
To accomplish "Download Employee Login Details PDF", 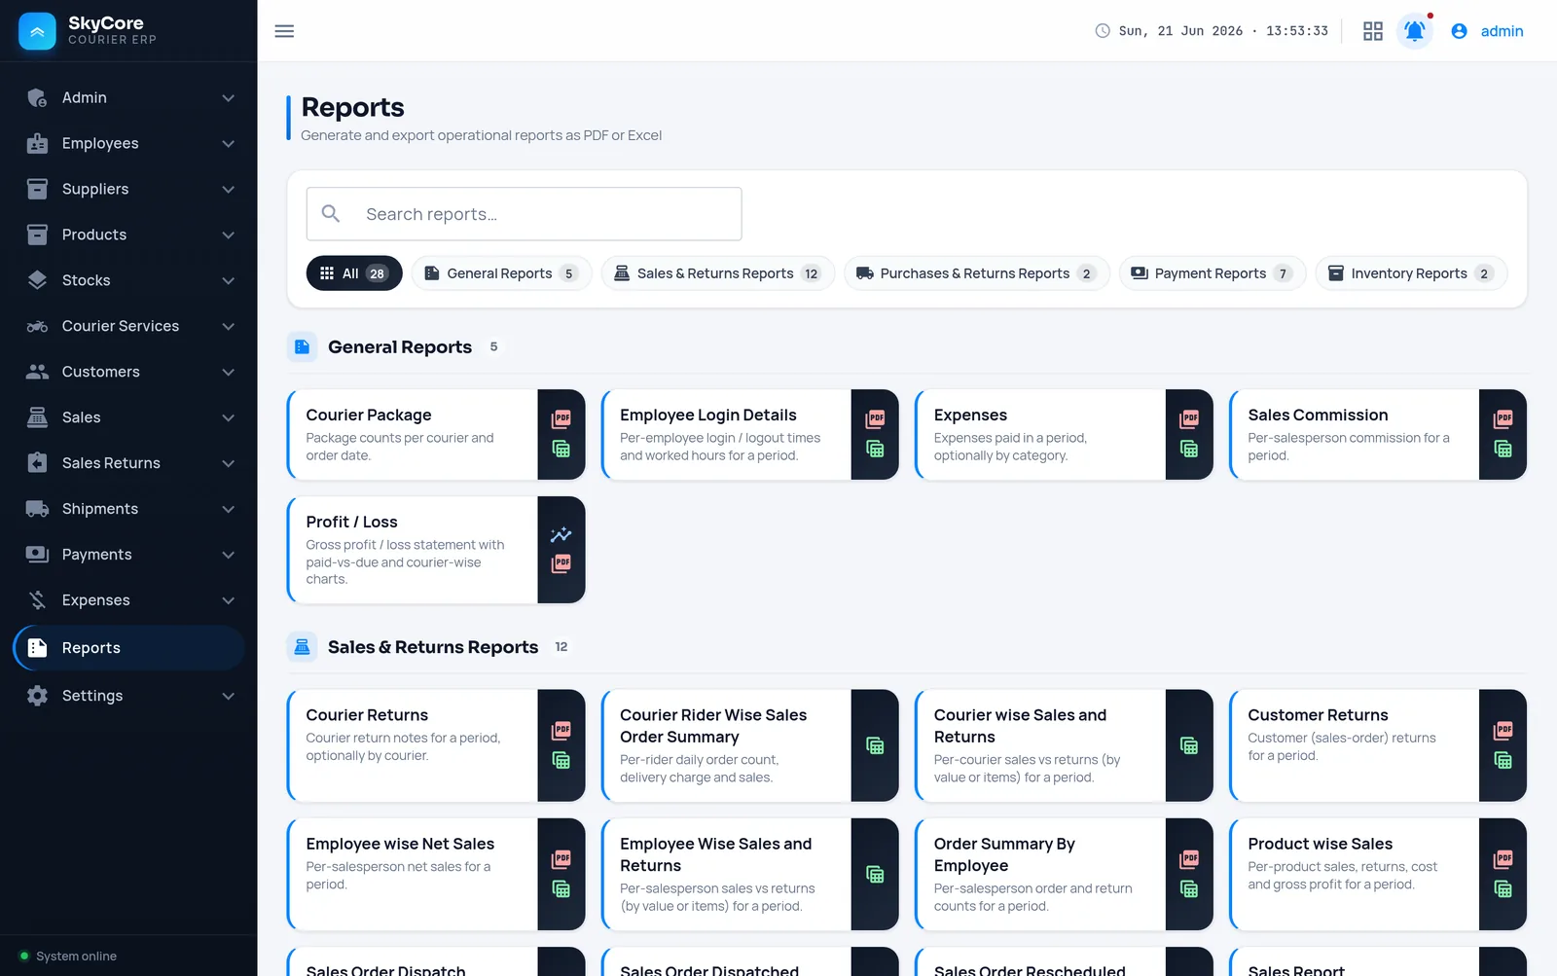I will 875,419.
